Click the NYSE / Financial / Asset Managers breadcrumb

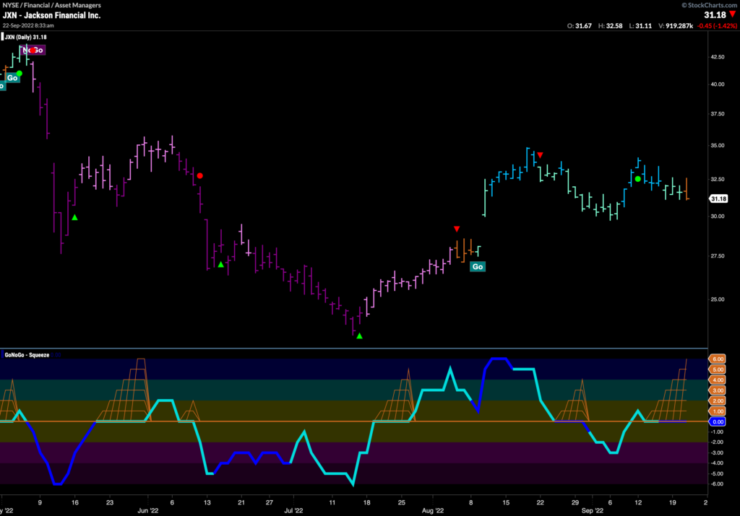pos(51,5)
